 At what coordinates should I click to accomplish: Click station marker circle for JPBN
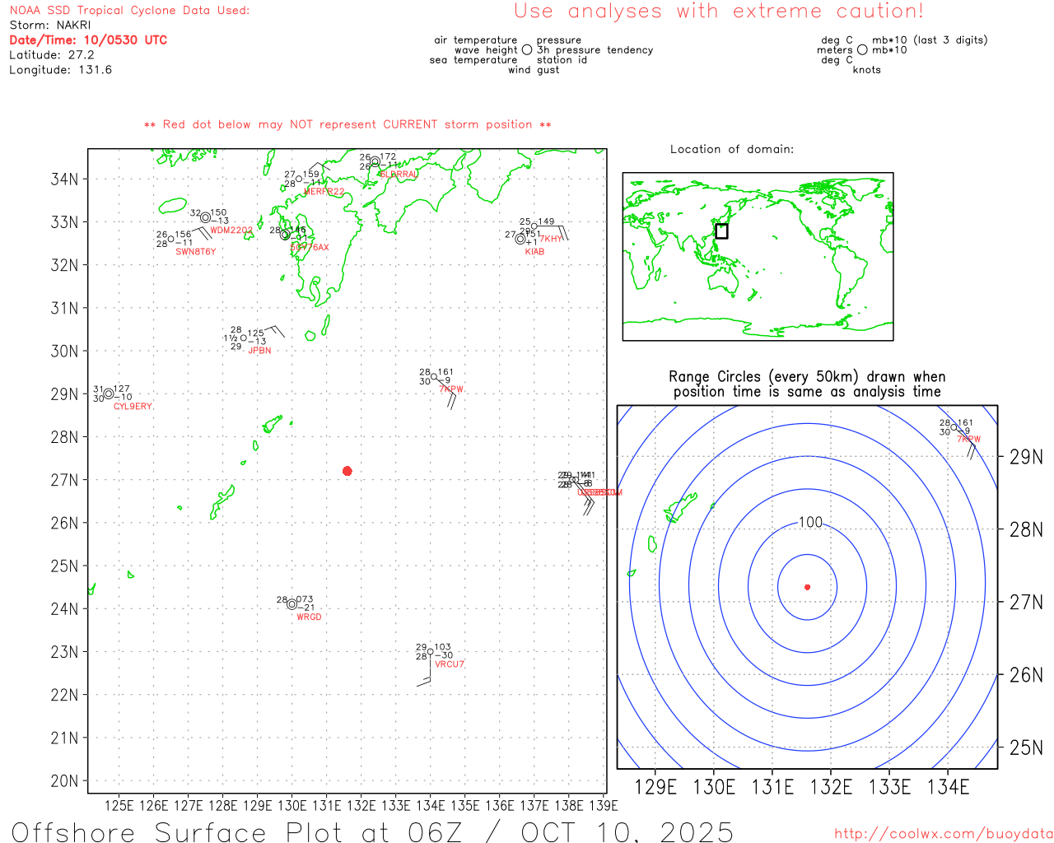[244, 338]
